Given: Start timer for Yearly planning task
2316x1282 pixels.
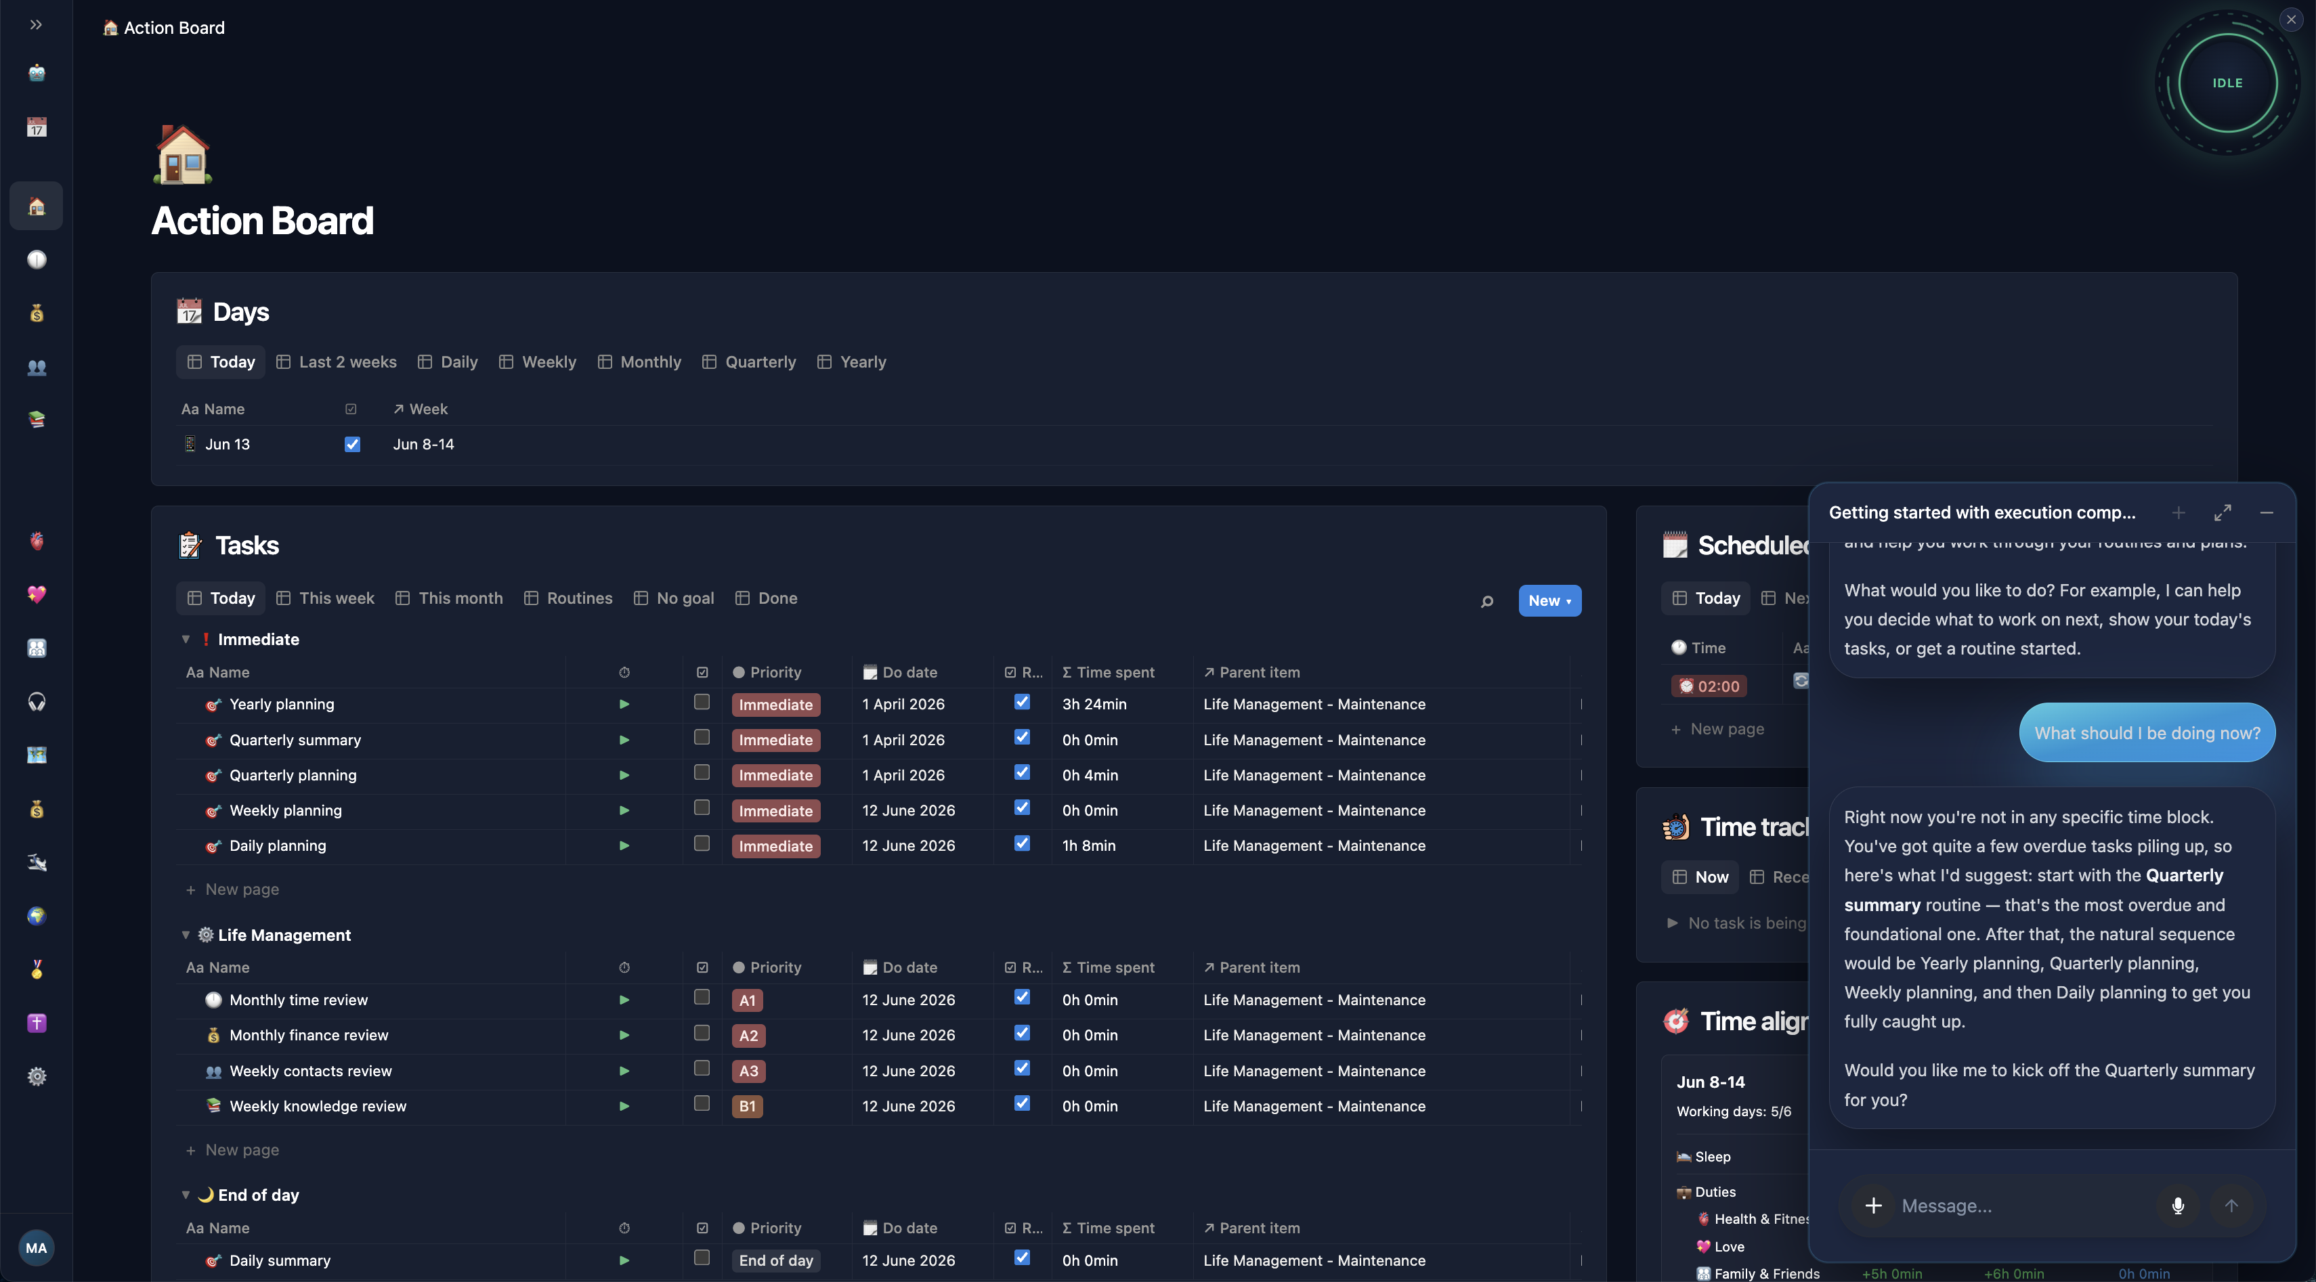Looking at the screenshot, I should pyautogui.click(x=624, y=705).
